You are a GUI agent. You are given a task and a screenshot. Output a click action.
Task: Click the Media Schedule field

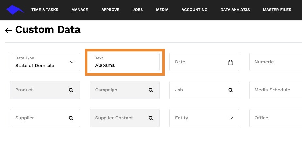pos(275,90)
